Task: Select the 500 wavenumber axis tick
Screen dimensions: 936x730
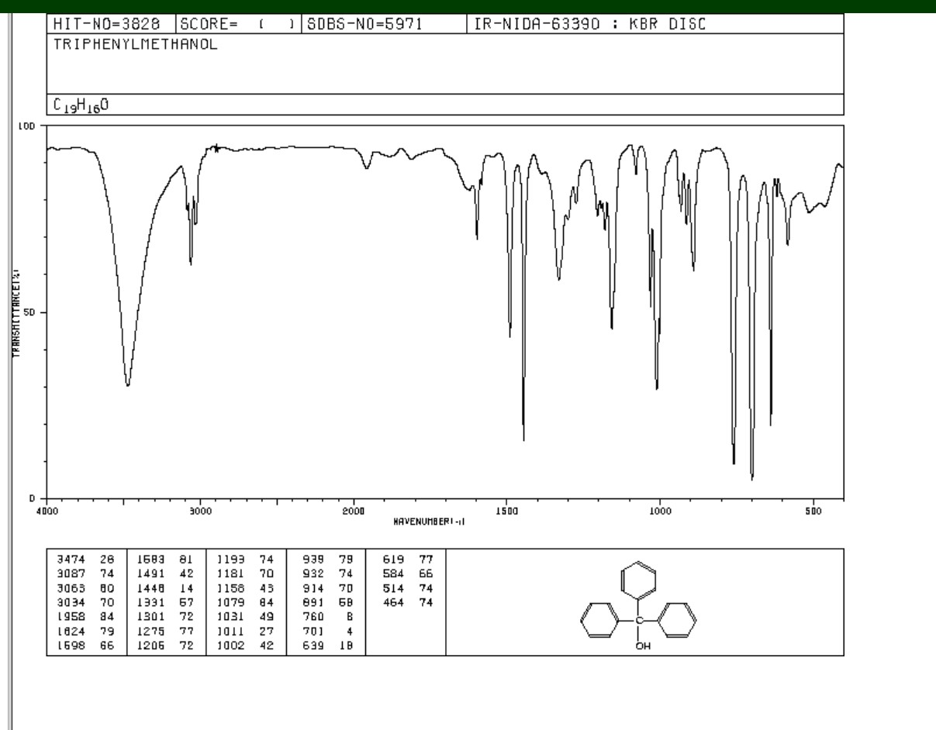Action: pos(813,511)
